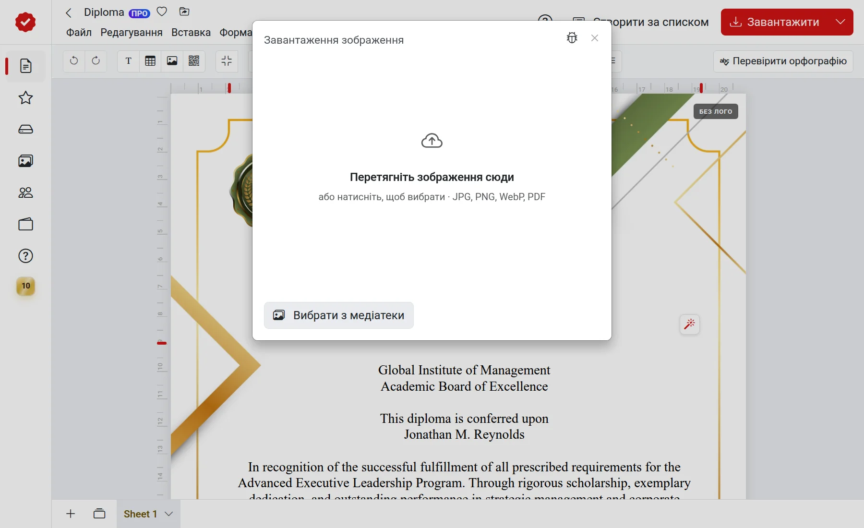Open the Файл menu
This screenshot has height=528, width=864.
[79, 32]
